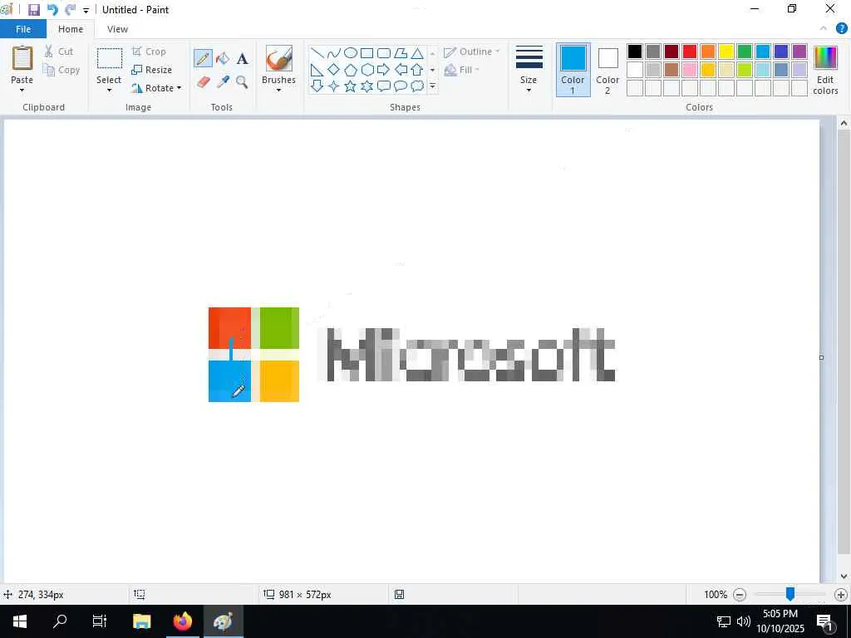Viewport: 851px width, 638px height.
Task: Choose the Triangle shape
Action: [417, 53]
